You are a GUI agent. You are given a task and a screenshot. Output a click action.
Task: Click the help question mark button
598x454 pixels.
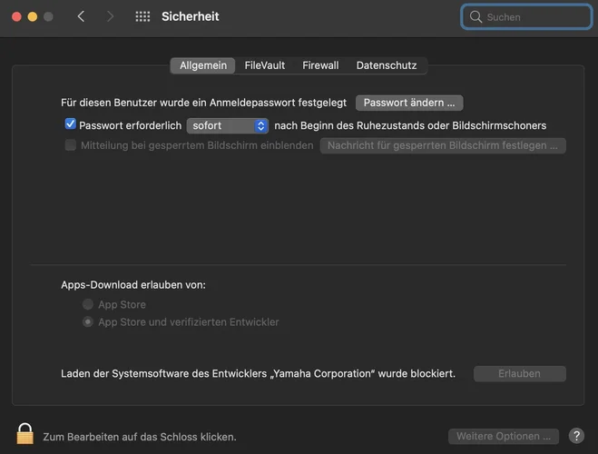(x=575, y=436)
